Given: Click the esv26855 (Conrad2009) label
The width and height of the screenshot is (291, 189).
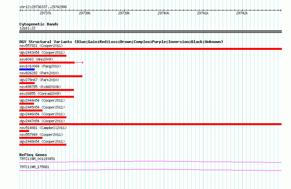Looking at the screenshot, I should pyautogui.click(x=40, y=94).
